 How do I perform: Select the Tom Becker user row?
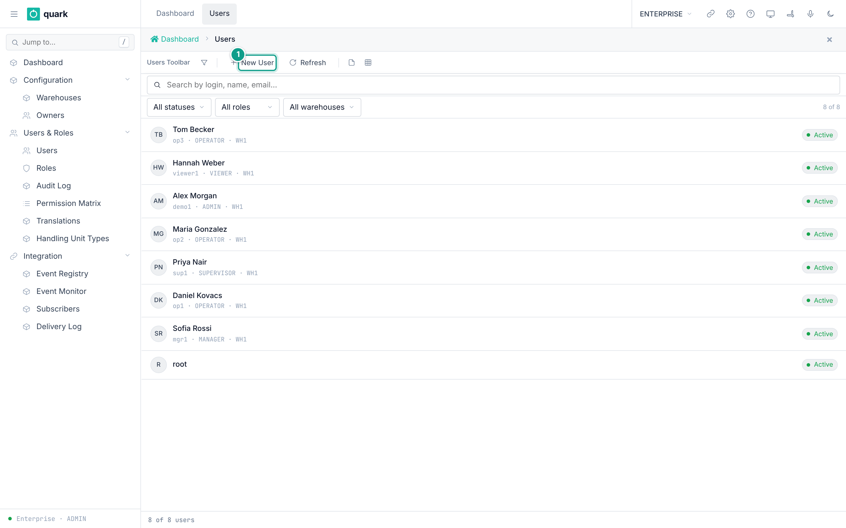(493, 135)
